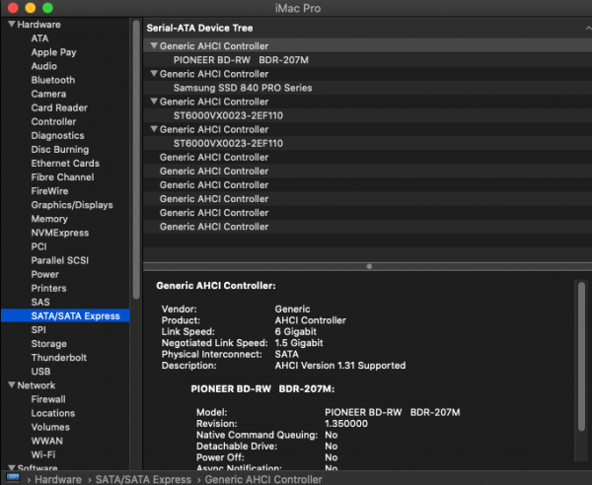Open Memory in the sidebar

pyautogui.click(x=49, y=219)
